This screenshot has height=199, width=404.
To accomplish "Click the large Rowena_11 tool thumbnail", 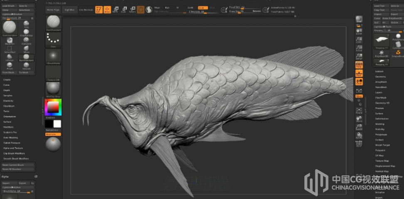I will pos(382,41).
